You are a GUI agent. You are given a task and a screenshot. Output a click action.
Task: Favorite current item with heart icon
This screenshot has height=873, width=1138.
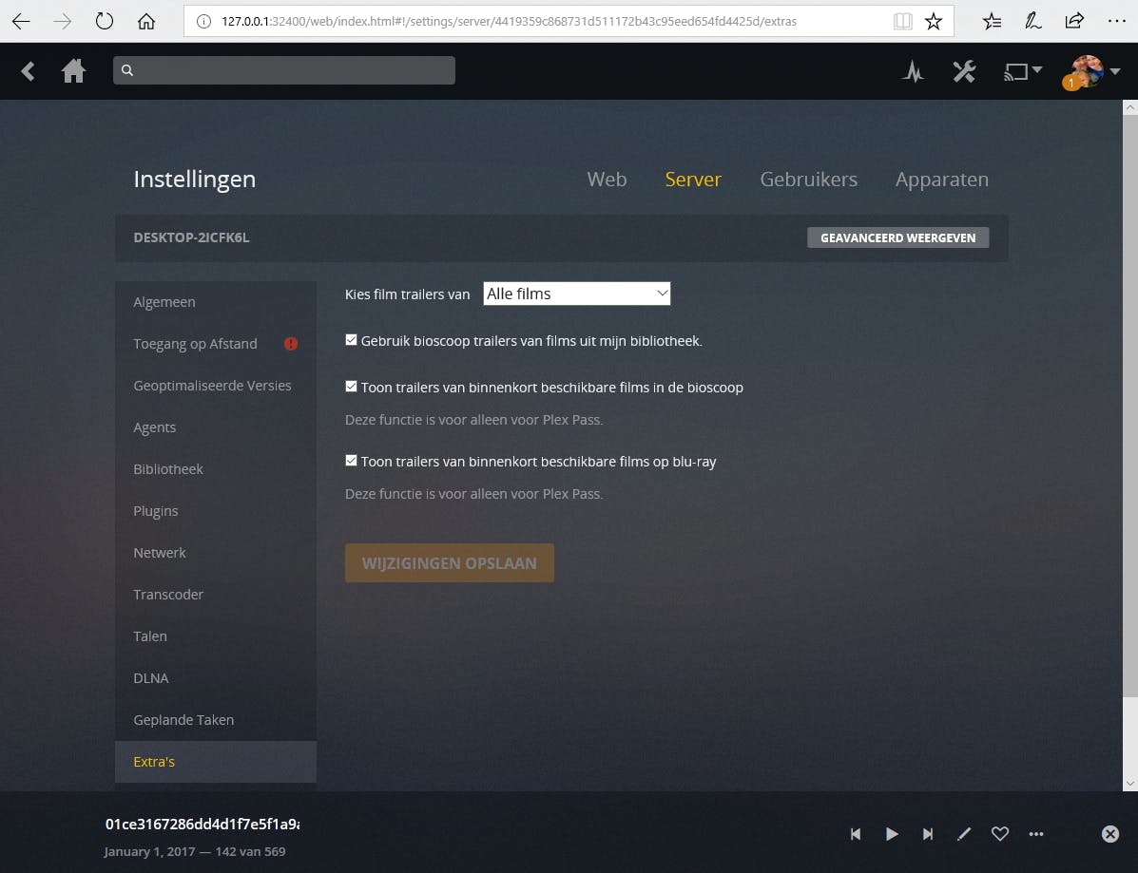click(x=1000, y=834)
